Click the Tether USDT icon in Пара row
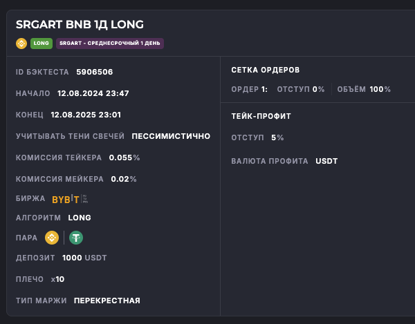The height and width of the screenshot is (324, 415). point(75,238)
